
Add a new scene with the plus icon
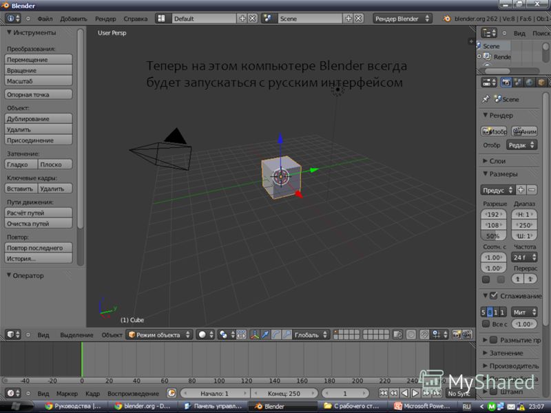[349, 19]
